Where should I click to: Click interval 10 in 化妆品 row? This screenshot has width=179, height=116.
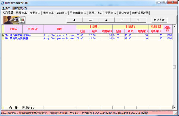(x=107, y=35)
